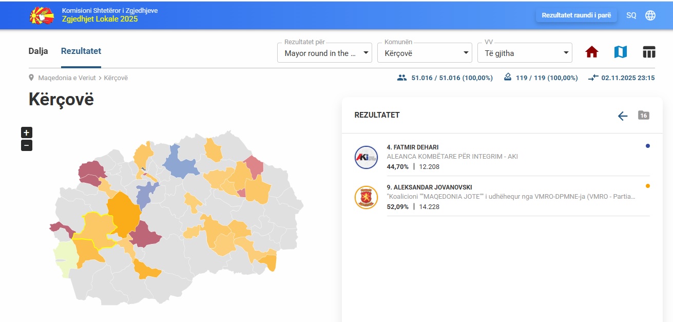
Task: Click the orange dot beside Aleksandar Jovanovski
Action: point(647,186)
